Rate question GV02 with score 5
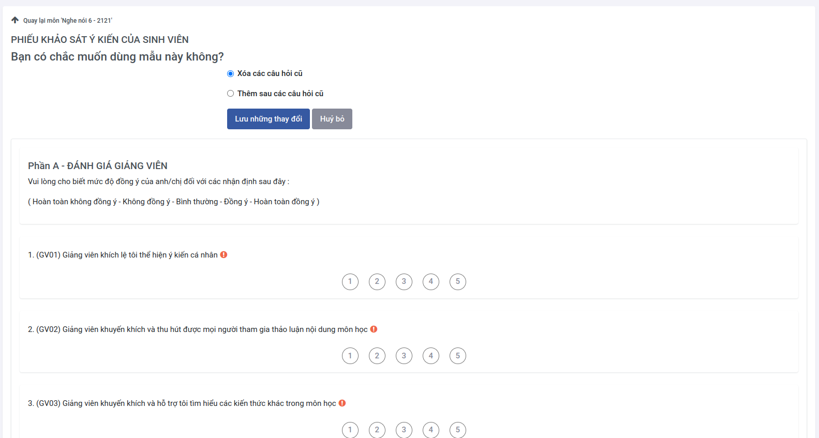 coord(458,356)
